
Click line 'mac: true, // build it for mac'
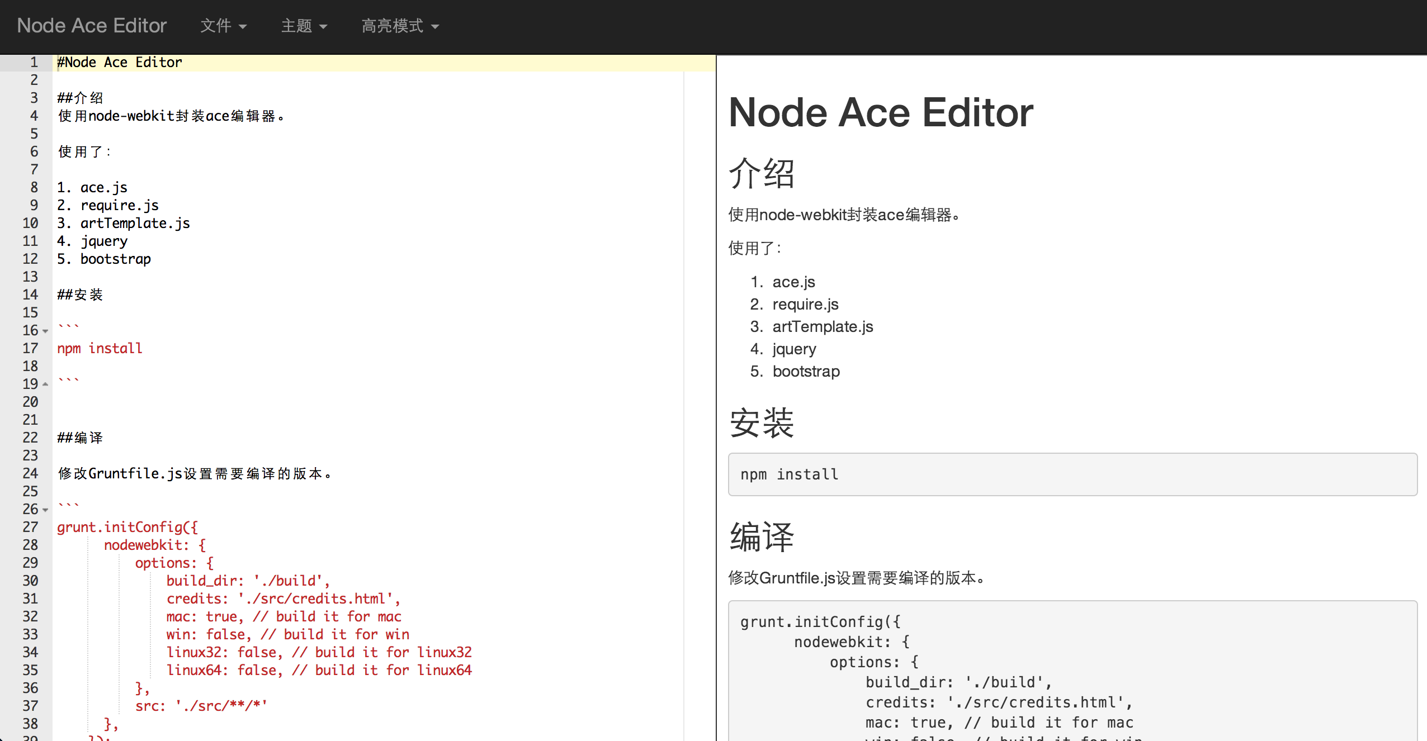[x=283, y=617]
